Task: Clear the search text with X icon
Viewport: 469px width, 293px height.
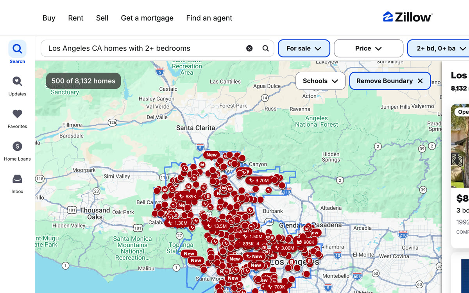Action: click(249, 48)
